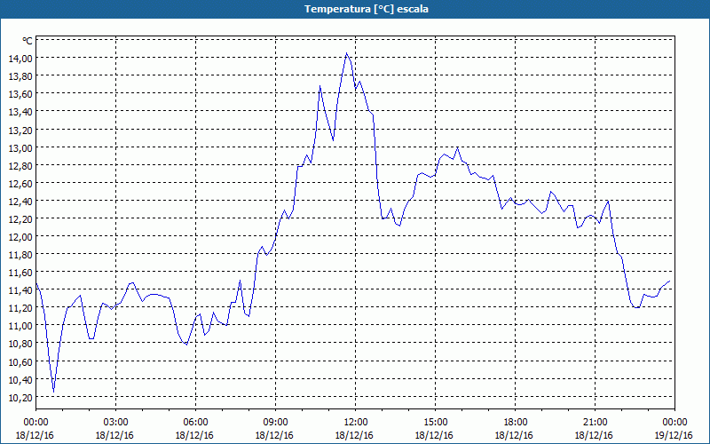Click the 21:00 x-axis label
The width and height of the screenshot is (710, 444).
click(x=595, y=423)
